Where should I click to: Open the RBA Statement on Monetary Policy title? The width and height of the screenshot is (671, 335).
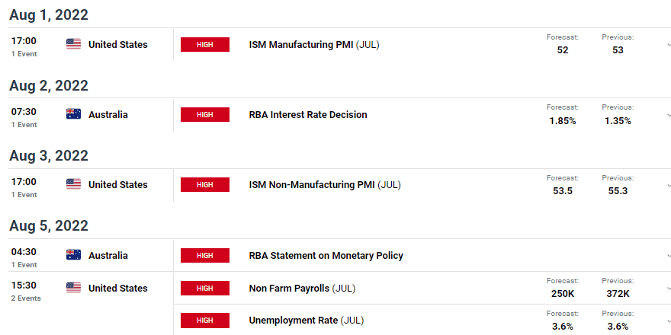pos(326,256)
